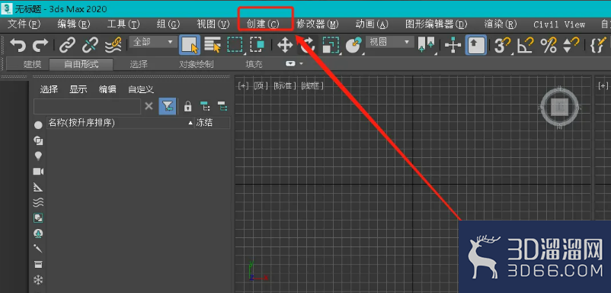611x293 pixels.
Task: Click the Use Pivot Point Center icon
Action: 426,45
